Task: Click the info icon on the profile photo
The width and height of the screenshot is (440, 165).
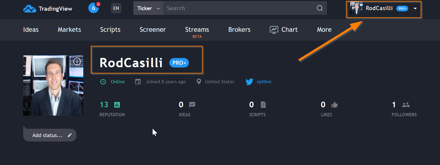Action: (x=77, y=62)
